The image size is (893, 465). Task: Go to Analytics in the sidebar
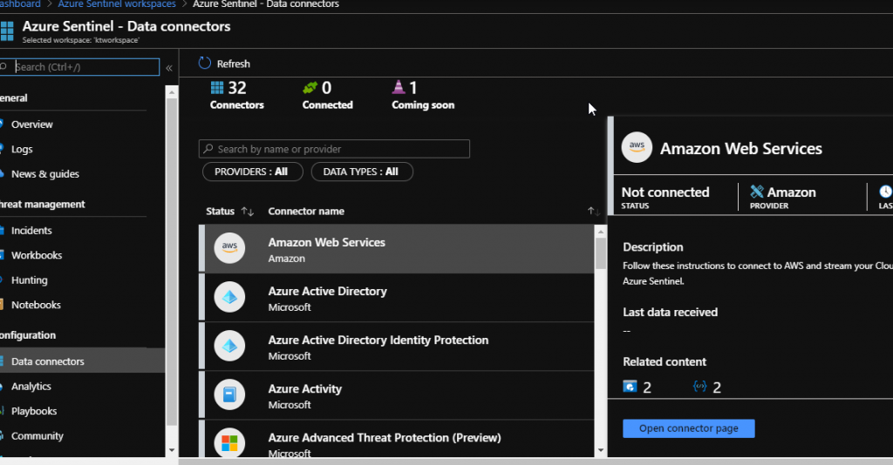(x=31, y=387)
